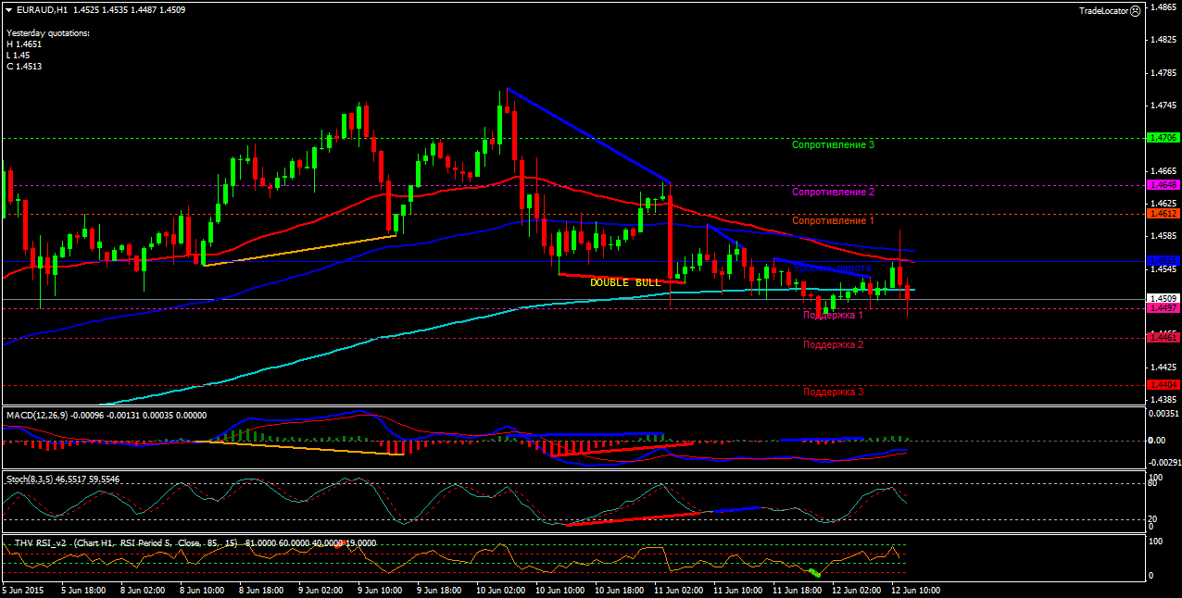This screenshot has height=598, width=1182.
Task: Click the white 1.4509 current price tag
Action: click(x=1163, y=299)
